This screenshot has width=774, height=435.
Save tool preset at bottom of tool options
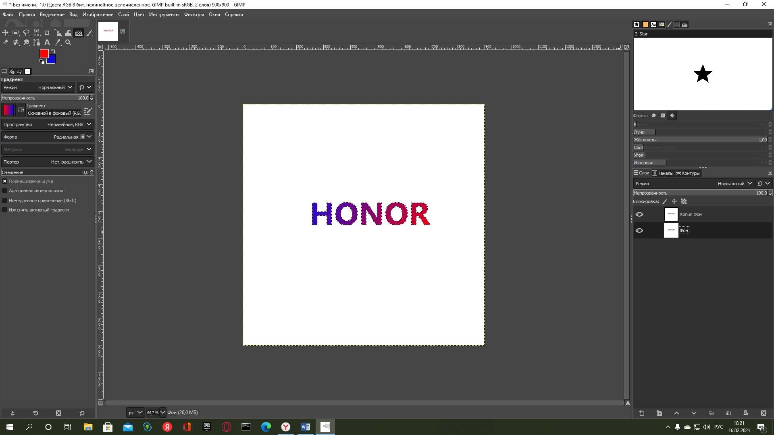[x=12, y=413]
